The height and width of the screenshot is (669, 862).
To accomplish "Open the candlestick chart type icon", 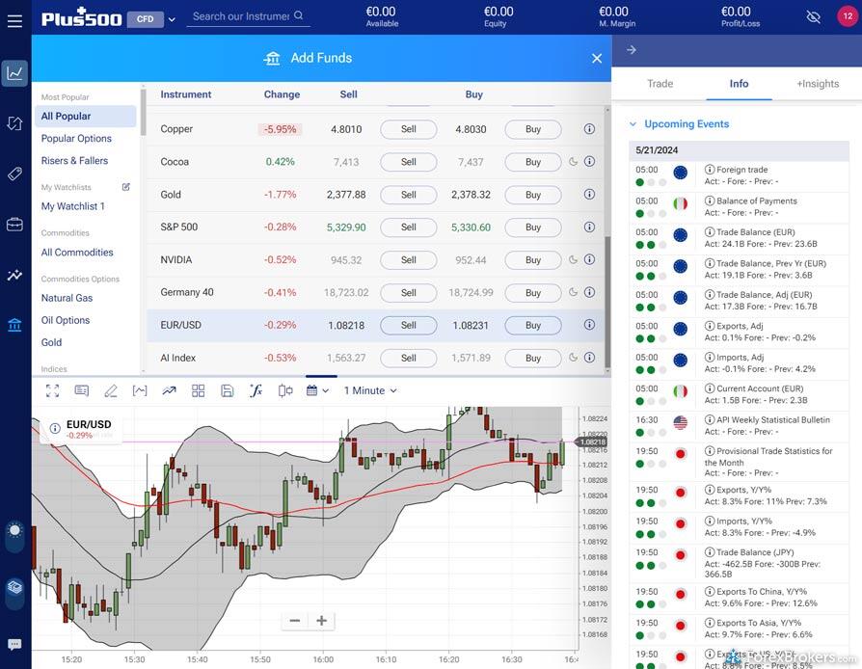I will [x=285, y=390].
